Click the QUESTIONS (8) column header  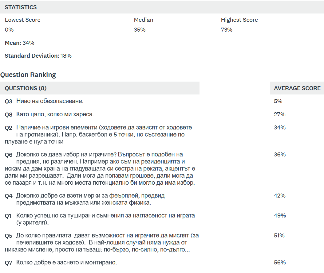(26, 88)
